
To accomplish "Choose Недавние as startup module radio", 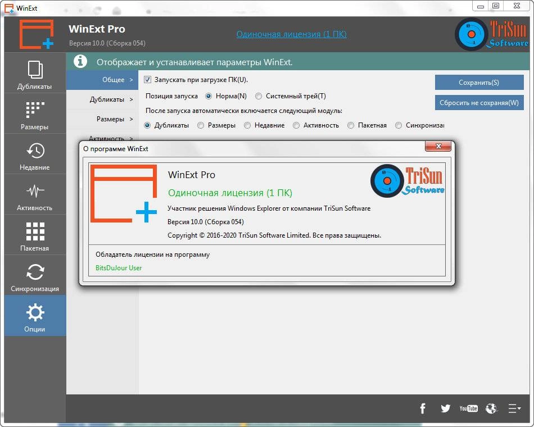I will pos(247,125).
